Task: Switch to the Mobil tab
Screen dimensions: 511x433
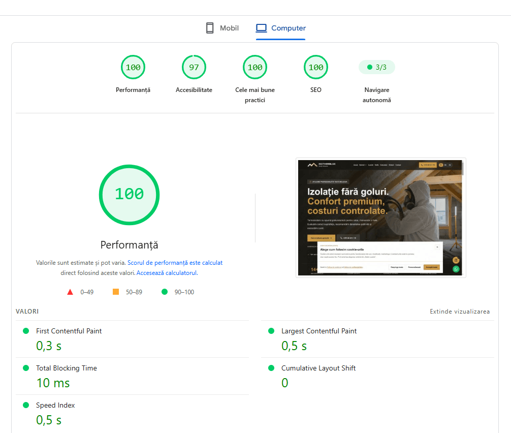Action: 222,28
